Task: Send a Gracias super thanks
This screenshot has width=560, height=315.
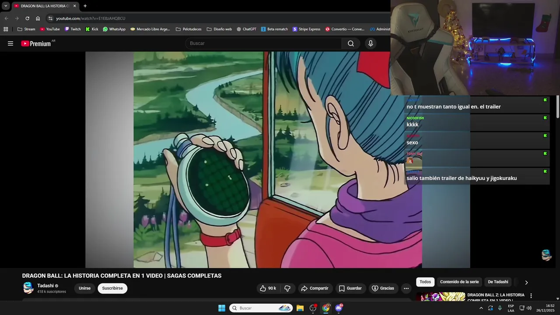Action: pos(383,288)
